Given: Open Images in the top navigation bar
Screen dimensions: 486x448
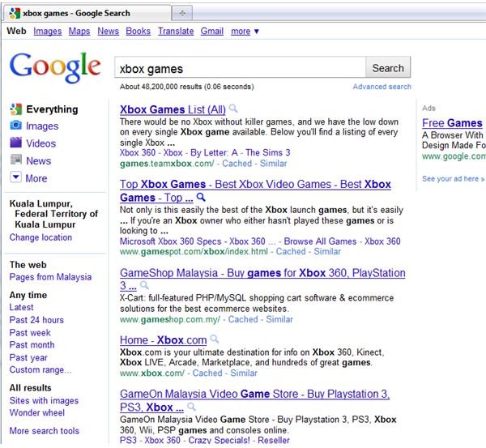Looking at the screenshot, I should click(x=48, y=32).
